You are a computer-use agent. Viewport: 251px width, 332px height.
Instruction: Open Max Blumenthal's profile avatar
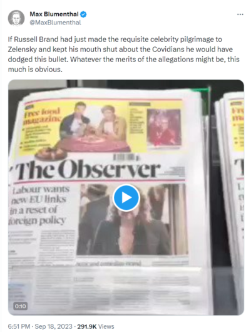pyautogui.click(x=16, y=18)
